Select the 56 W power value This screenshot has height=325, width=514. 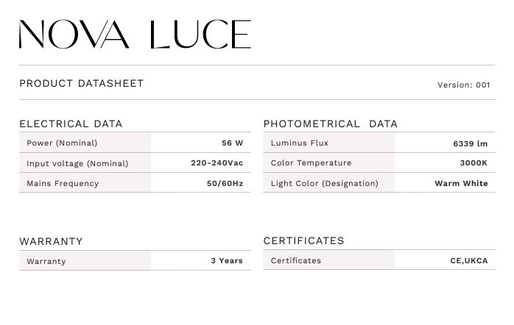[232, 143]
